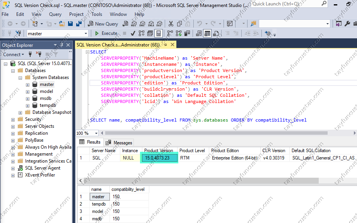Switch to the Results tab
The image size is (357, 223).
click(x=90, y=142)
